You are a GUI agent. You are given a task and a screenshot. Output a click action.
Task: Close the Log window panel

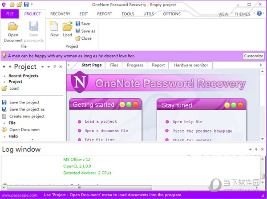pyautogui.click(x=263, y=149)
